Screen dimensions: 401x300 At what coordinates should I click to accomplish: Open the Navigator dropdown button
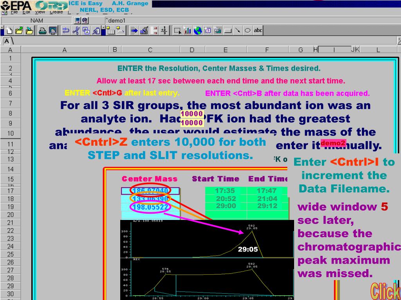tap(77, 20)
